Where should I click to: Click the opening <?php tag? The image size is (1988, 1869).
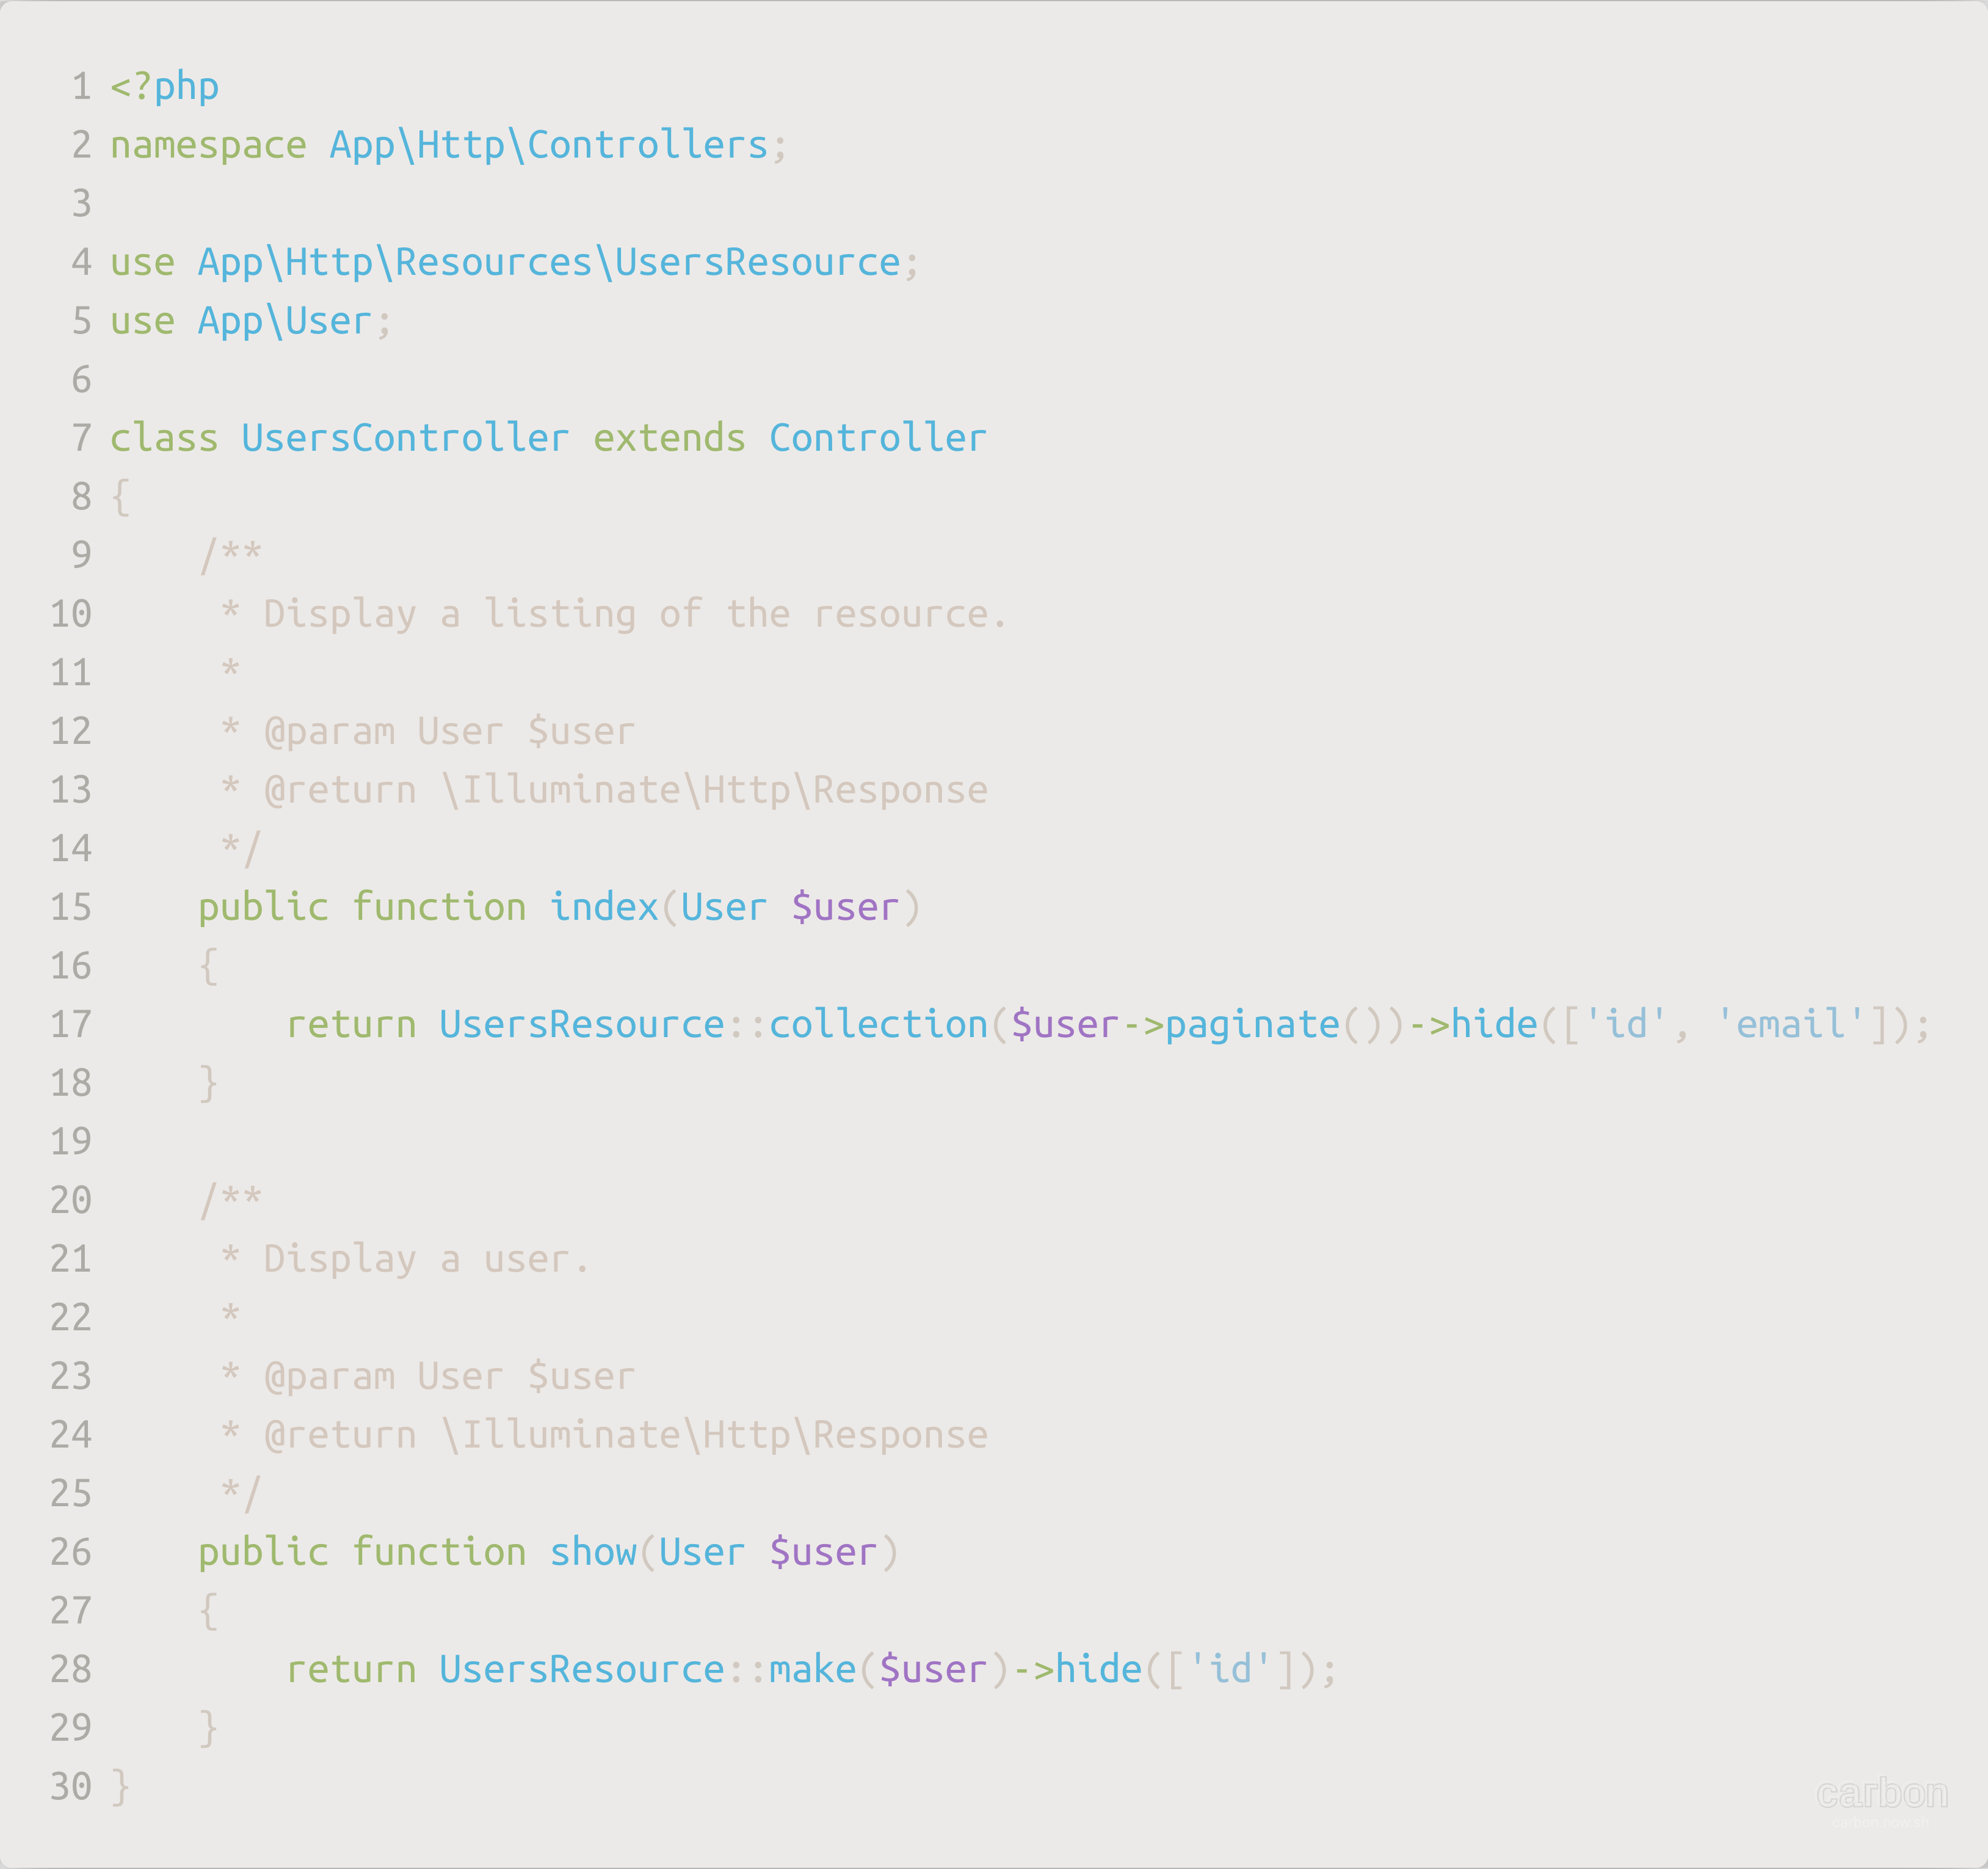[164, 87]
